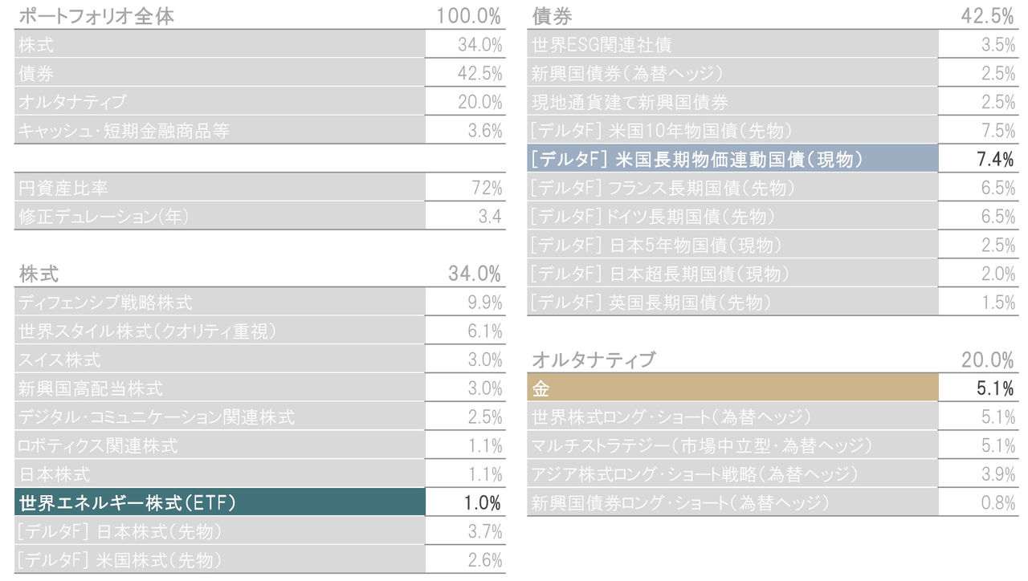
Task: Click the 金 highlighted row
Action: (x=773, y=388)
